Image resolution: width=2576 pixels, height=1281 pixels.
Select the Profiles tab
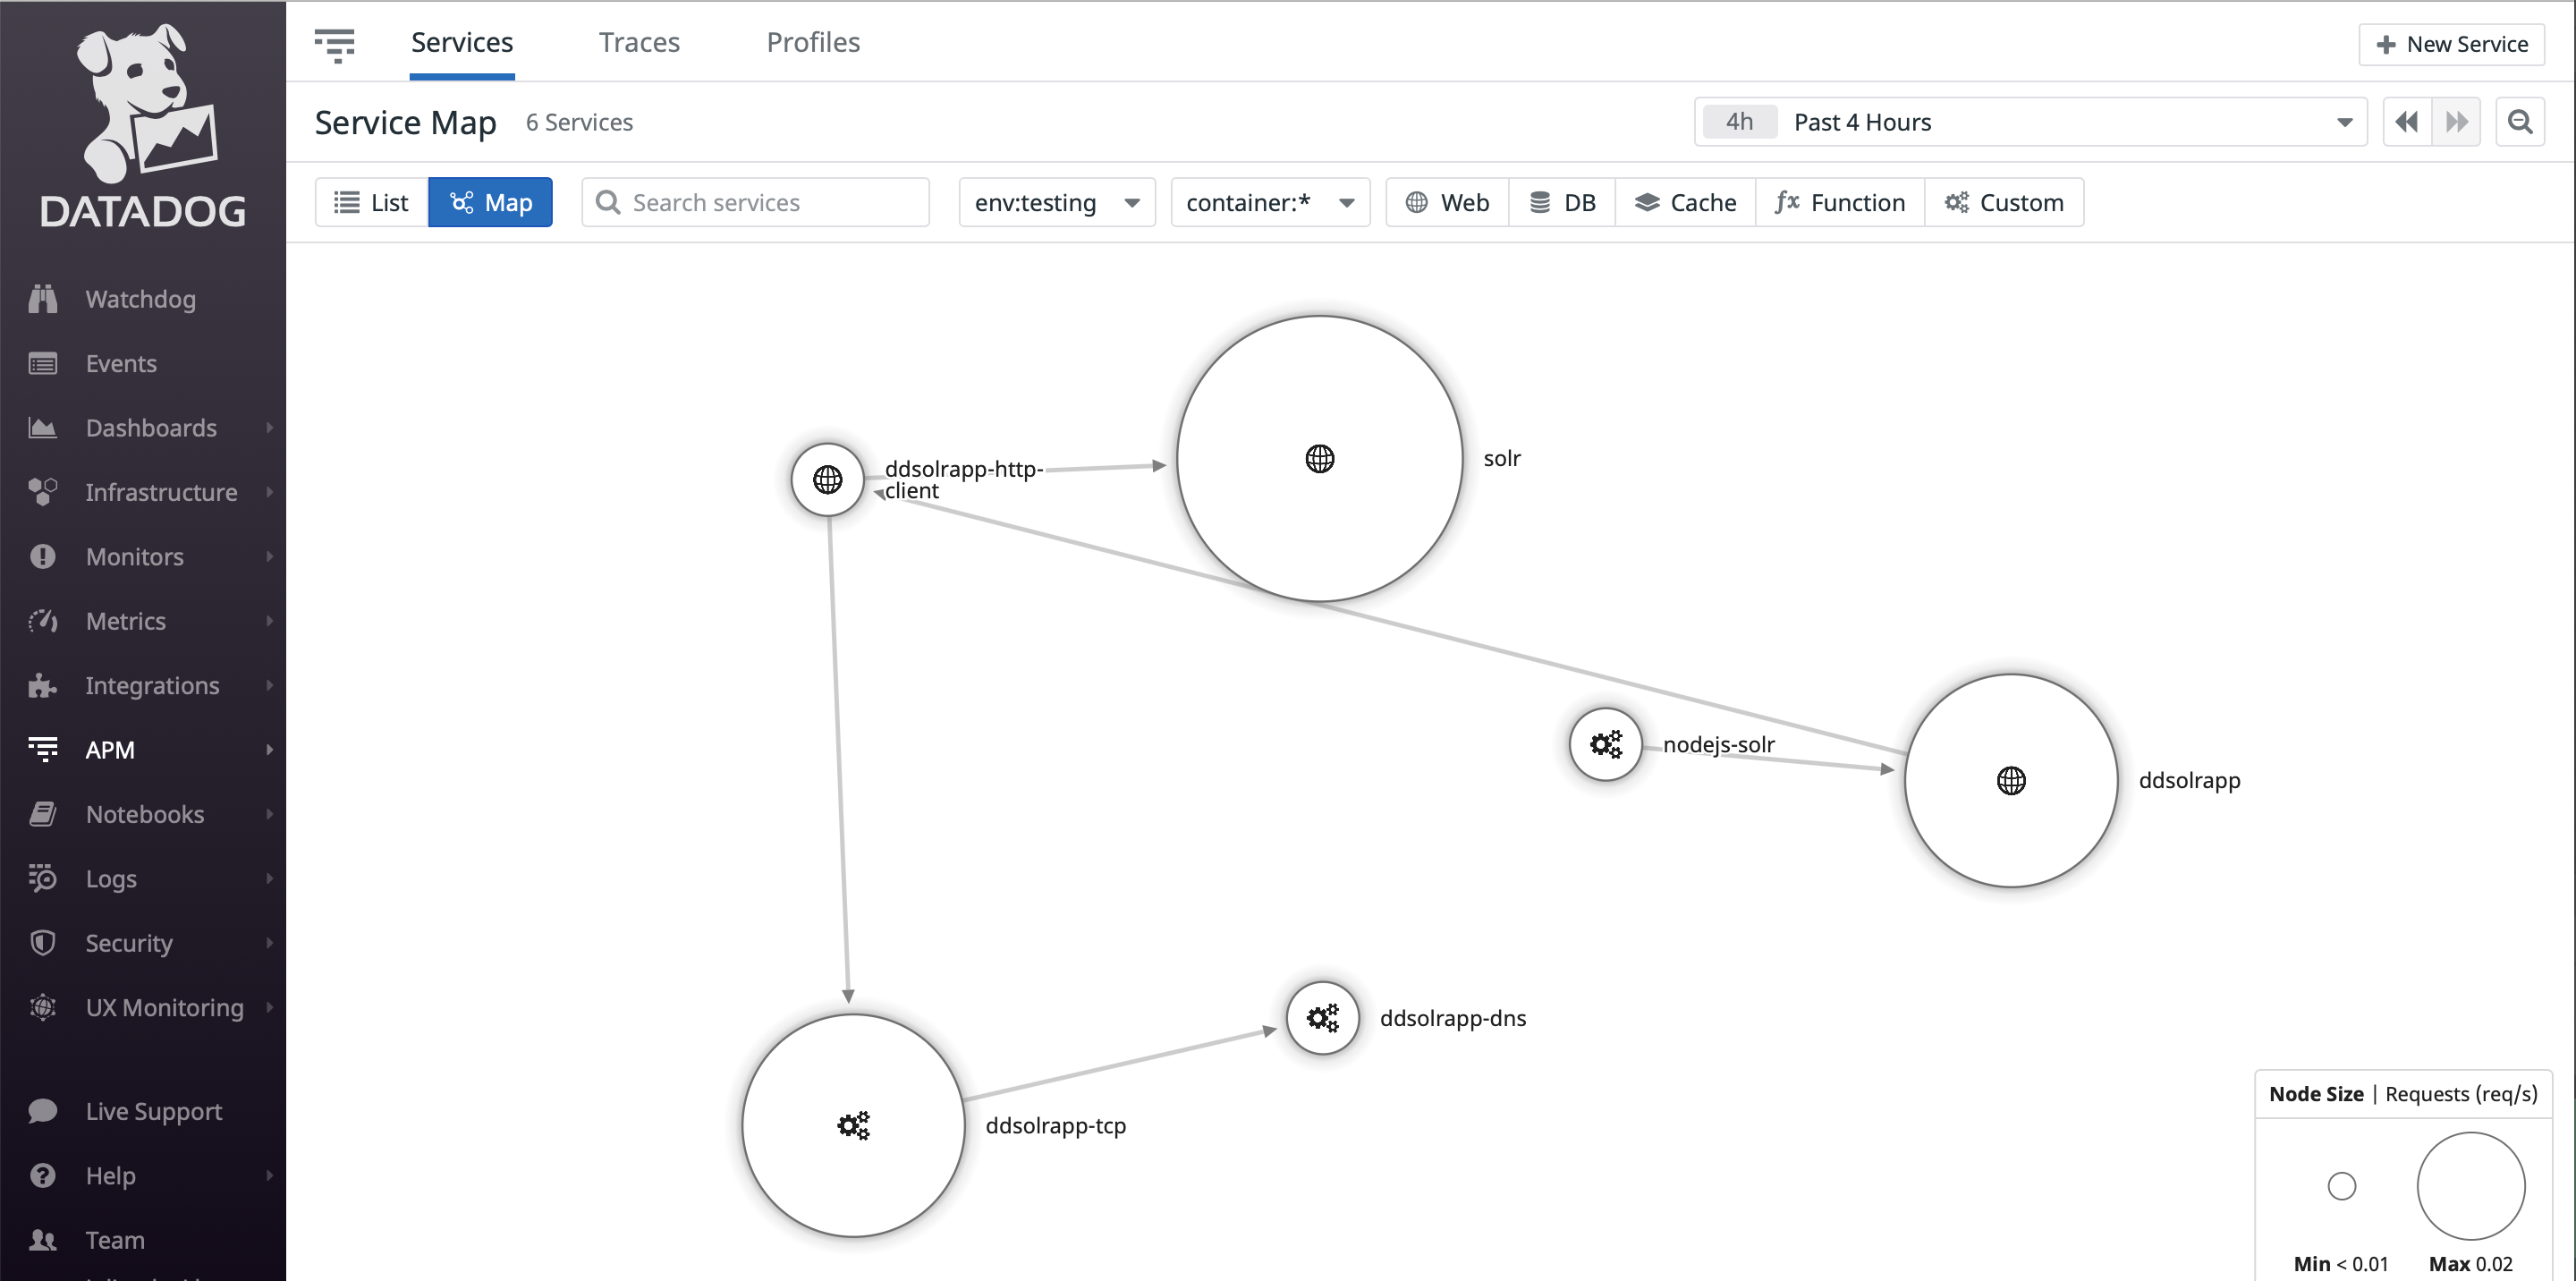[811, 41]
